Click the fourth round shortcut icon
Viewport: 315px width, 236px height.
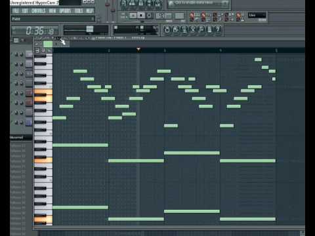pyautogui.click(x=192, y=29)
